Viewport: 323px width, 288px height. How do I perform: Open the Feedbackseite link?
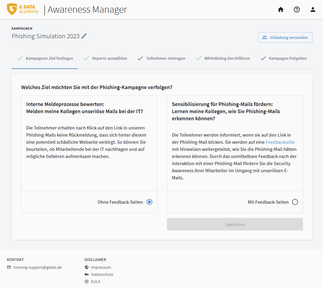pyautogui.click(x=280, y=142)
